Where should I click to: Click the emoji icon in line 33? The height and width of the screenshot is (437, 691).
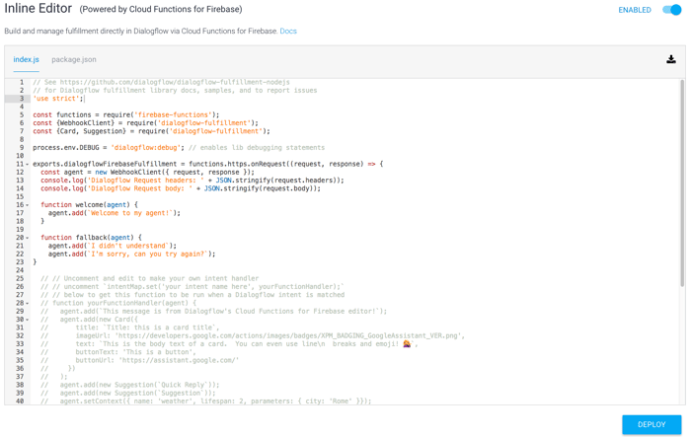coord(407,344)
